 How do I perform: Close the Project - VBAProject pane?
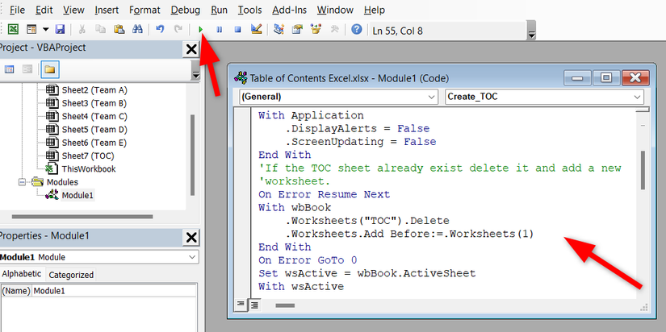pyautogui.click(x=191, y=50)
